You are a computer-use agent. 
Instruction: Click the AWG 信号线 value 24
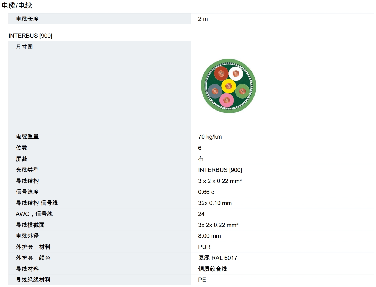point(201,214)
